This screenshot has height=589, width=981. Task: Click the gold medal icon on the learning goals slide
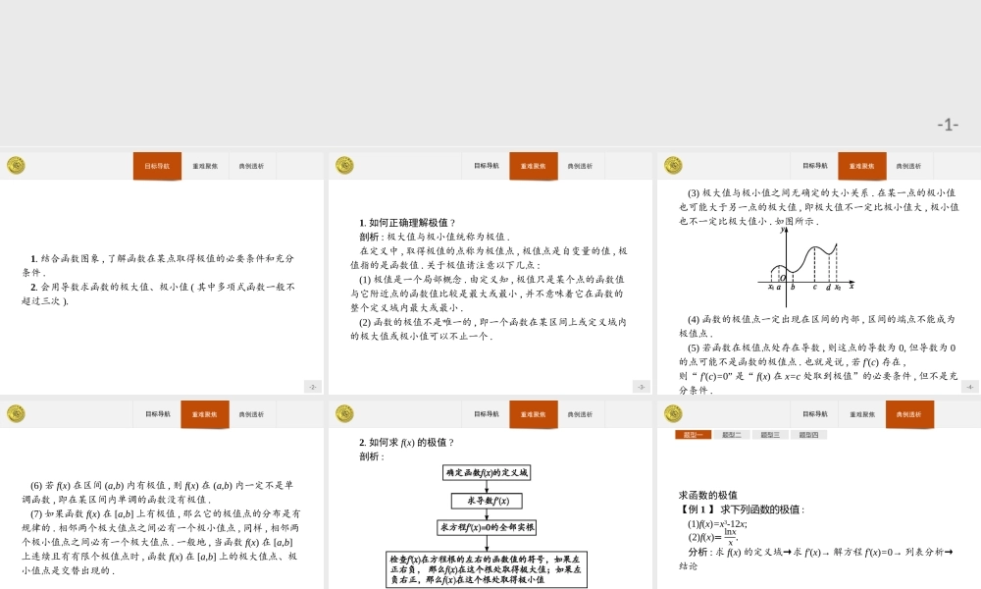(15, 165)
